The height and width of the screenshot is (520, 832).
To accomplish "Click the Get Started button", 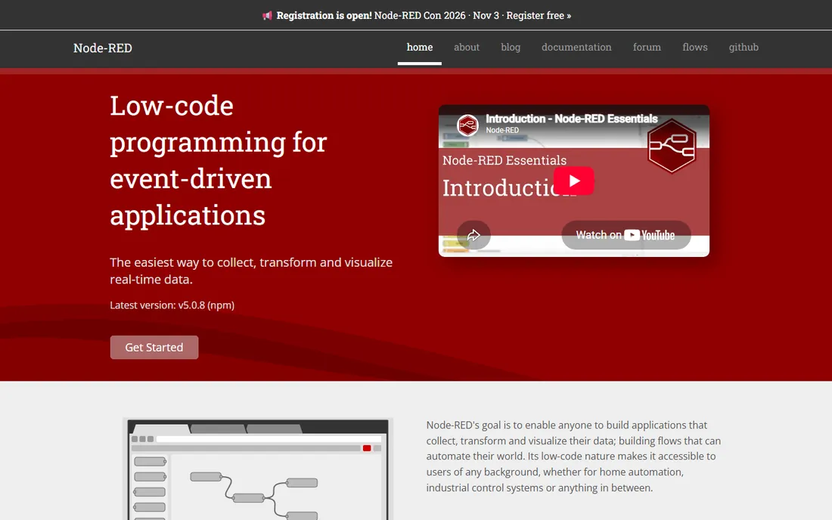I will pyautogui.click(x=154, y=347).
